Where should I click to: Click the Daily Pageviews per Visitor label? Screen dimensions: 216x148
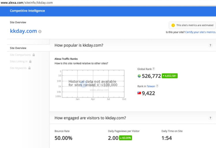pos(124,131)
